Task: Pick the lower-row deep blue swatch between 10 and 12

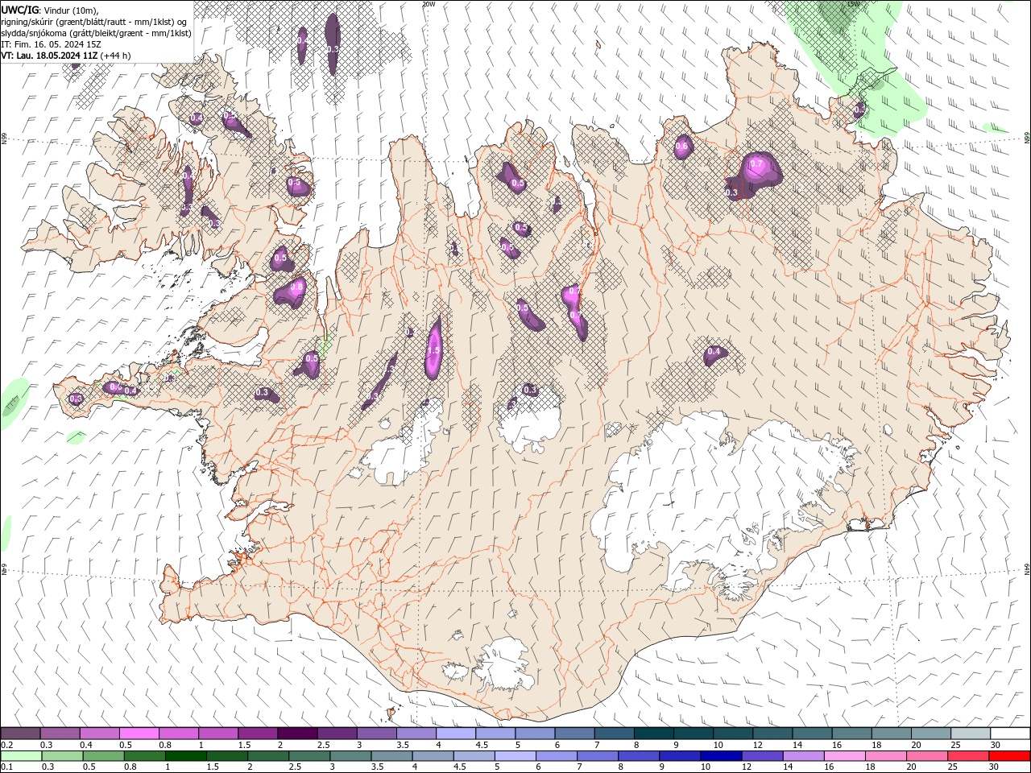Action: 721,756
